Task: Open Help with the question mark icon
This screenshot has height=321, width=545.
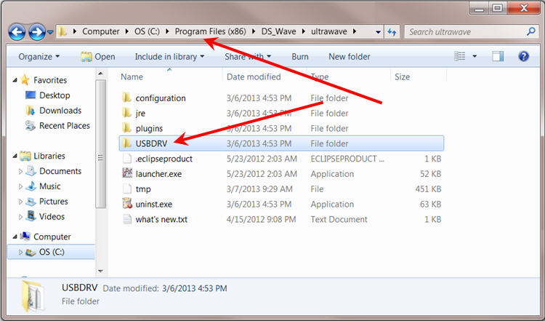Action: pos(523,56)
